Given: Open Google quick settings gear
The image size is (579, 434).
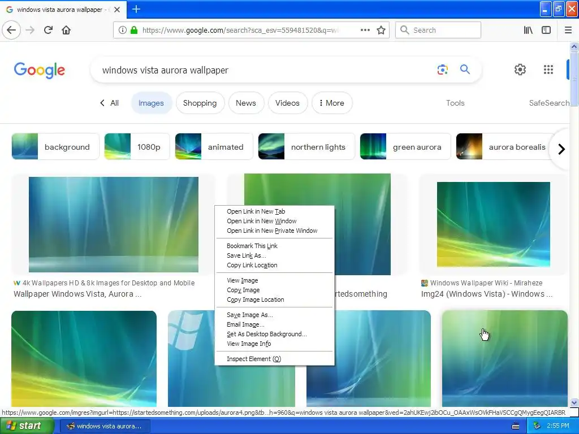Looking at the screenshot, I should pyautogui.click(x=520, y=70).
